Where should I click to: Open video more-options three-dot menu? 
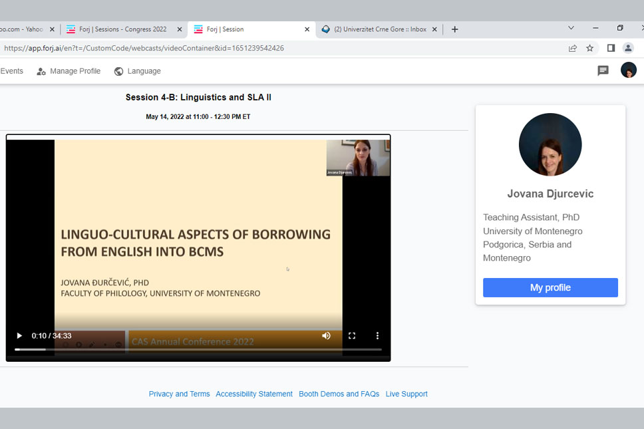coord(377,336)
